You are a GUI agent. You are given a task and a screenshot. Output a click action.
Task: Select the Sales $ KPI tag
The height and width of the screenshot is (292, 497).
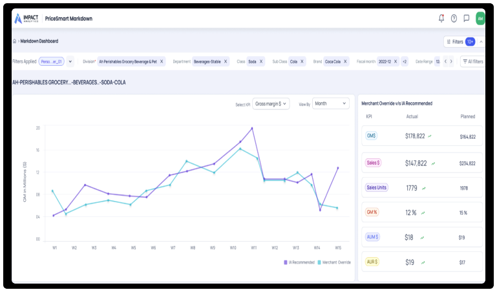point(373,163)
